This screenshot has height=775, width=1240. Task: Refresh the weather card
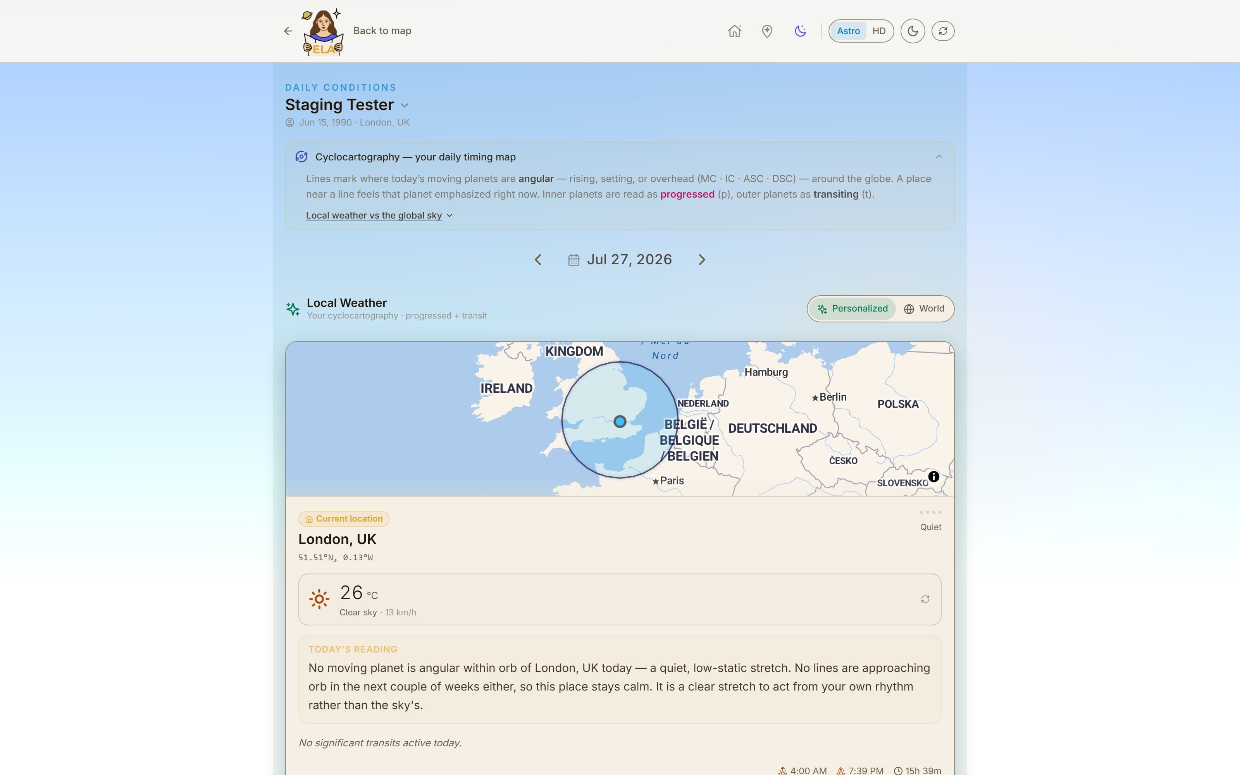pos(925,599)
